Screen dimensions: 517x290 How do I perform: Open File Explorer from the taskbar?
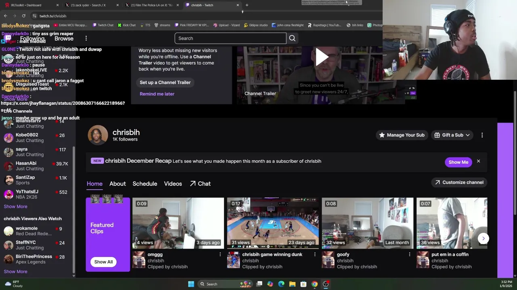click(x=292, y=284)
